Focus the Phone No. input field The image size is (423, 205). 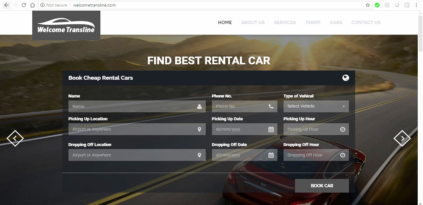click(244, 106)
